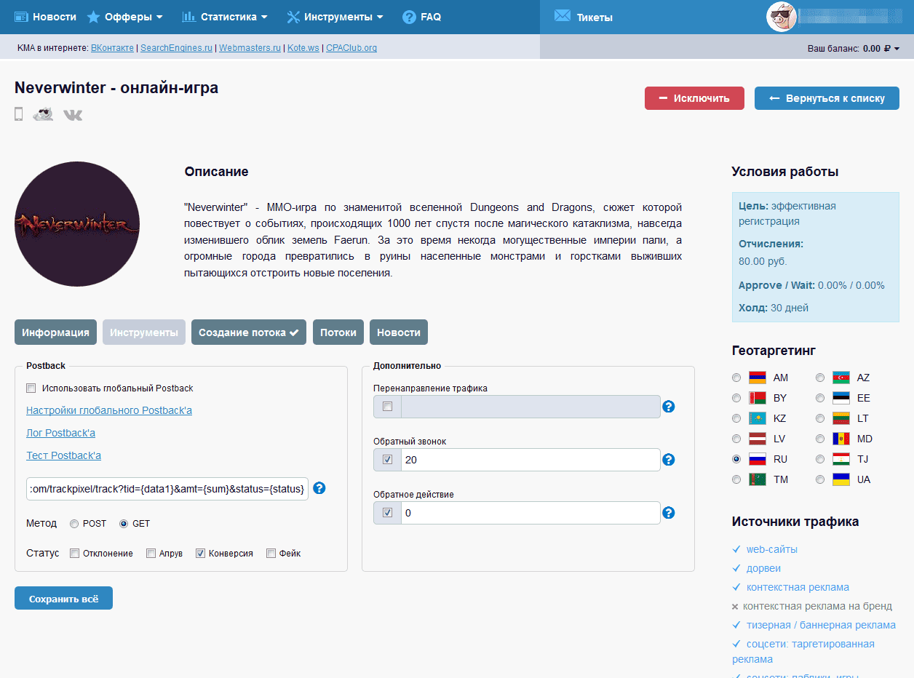Click the Ukrainian flag icon
This screenshot has width=914, height=678.
tap(841, 479)
